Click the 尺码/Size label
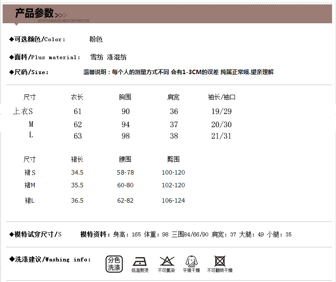This screenshot has width=336, height=282. (29, 72)
